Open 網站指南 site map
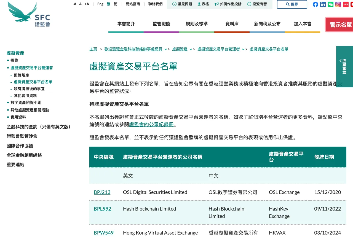This screenshot has height=237, width=353. 133,4
